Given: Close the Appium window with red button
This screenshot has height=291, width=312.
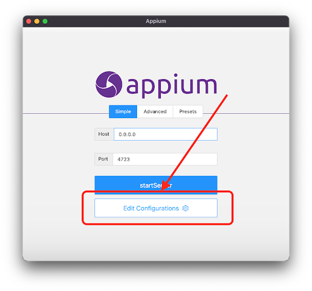Looking at the screenshot, I should (x=29, y=21).
